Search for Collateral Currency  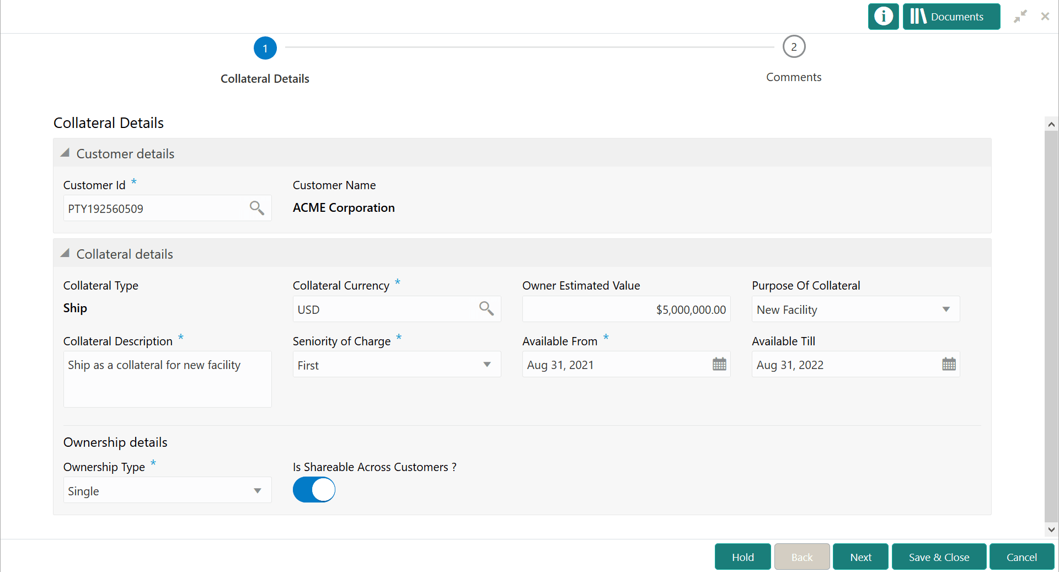tap(486, 308)
